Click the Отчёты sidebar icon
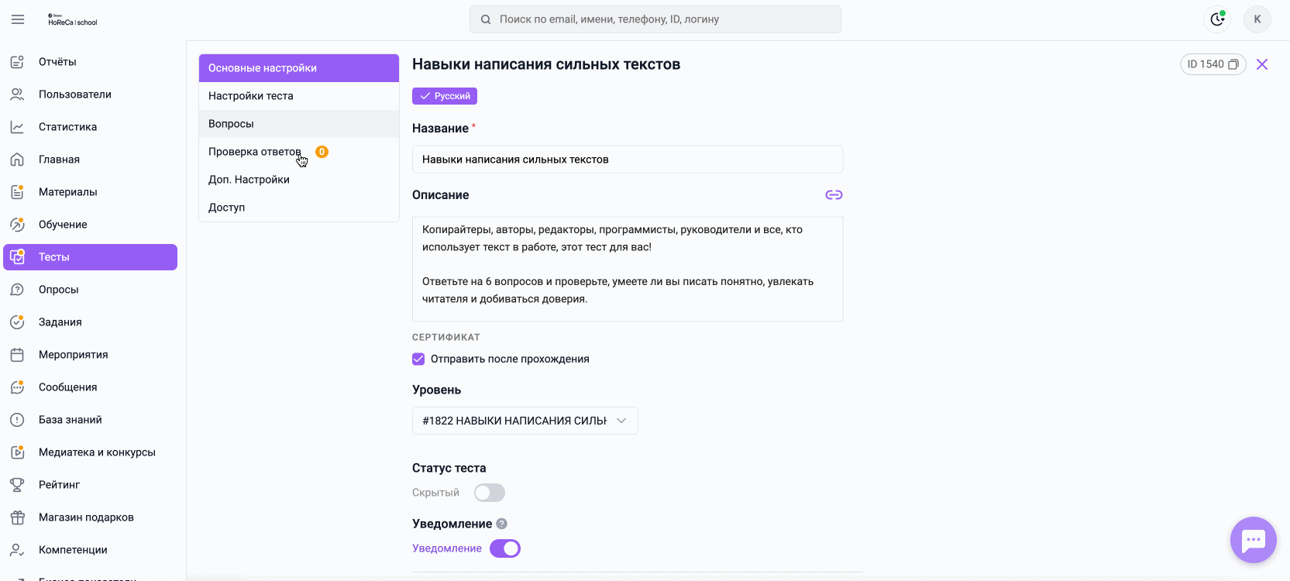 point(17,62)
